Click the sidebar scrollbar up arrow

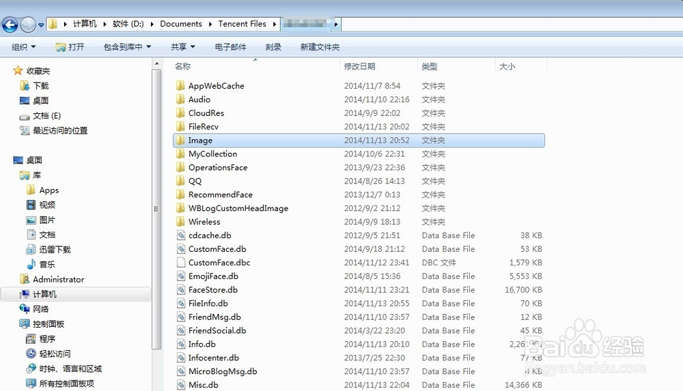coord(157,64)
